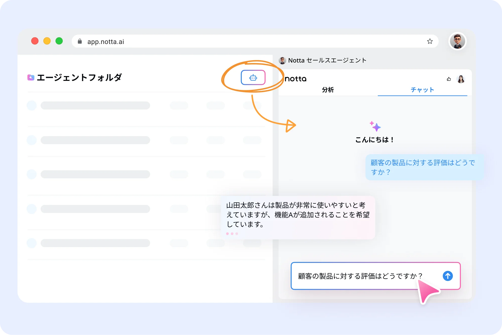Screen dimensions: 502x335
Task: Click the こんにちは！ greeting text
Action: tap(374, 140)
